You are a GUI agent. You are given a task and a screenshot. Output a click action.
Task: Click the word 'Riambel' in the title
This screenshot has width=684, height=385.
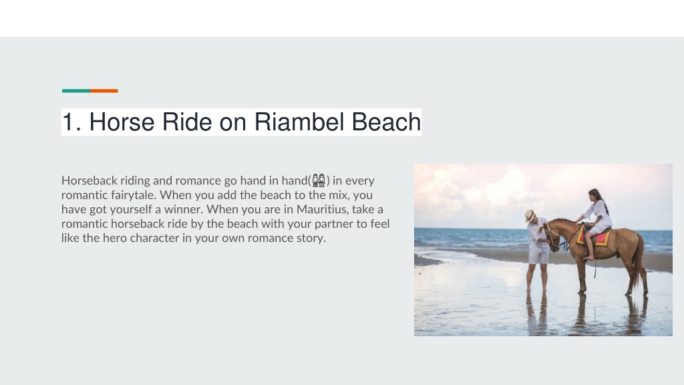tap(300, 122)
